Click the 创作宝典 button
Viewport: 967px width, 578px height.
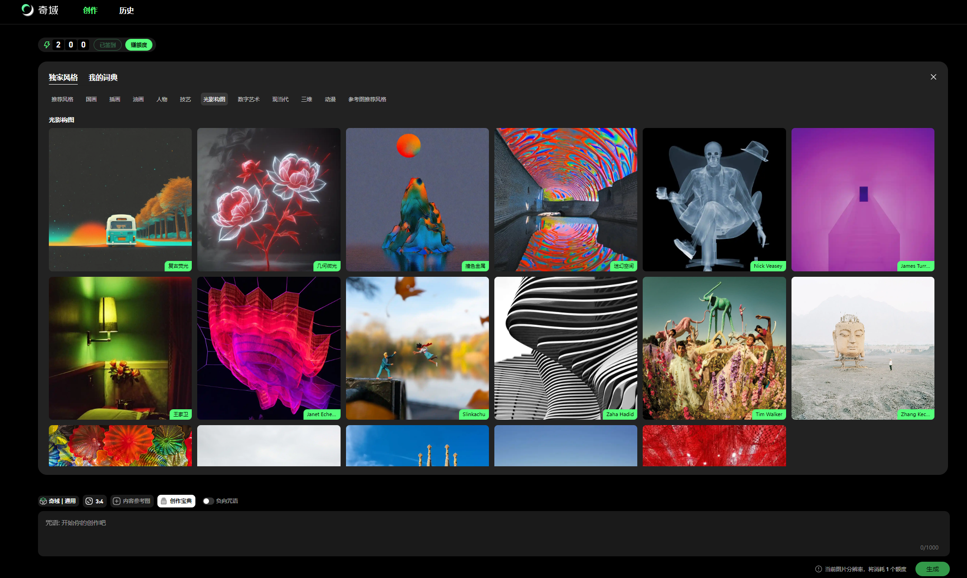[176, 501]
